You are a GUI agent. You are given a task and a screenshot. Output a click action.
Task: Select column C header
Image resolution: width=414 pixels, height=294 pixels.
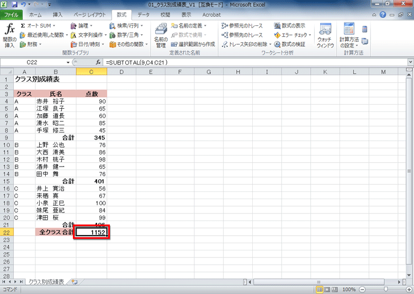coord(91,72)
